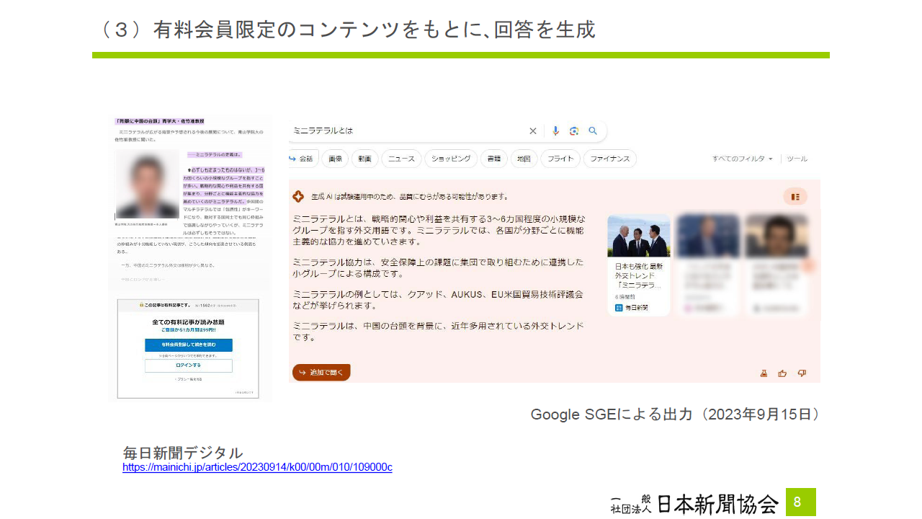Click the 毎日新聞 source label on card
The height and width of the screenshot is (519, 922).
click(631, 308)
